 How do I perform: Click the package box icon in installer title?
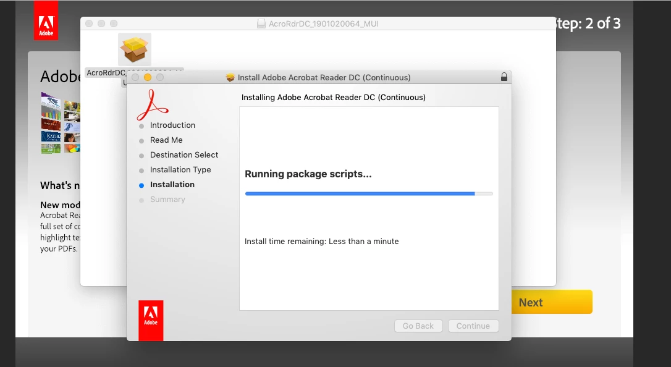(230, 77)
